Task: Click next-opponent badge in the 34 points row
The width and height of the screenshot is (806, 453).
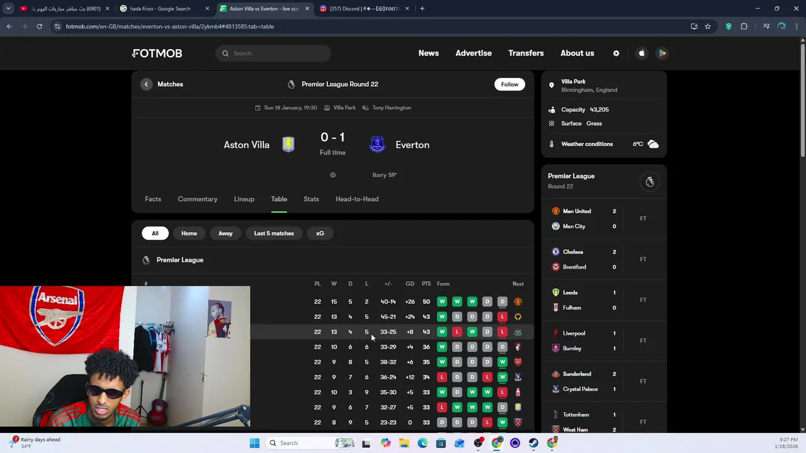Action: pyautogui.click(x=518, y=377)
